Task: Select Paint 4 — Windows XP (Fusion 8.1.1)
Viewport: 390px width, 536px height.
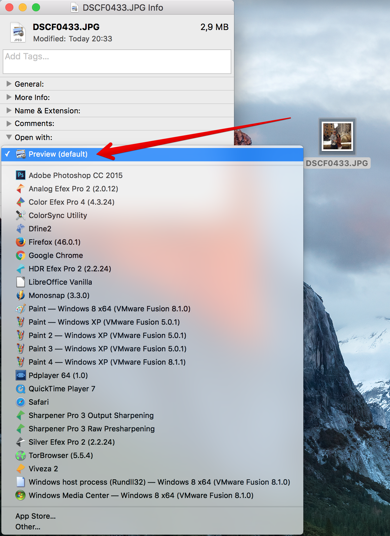Action: (x=152, y=362)
